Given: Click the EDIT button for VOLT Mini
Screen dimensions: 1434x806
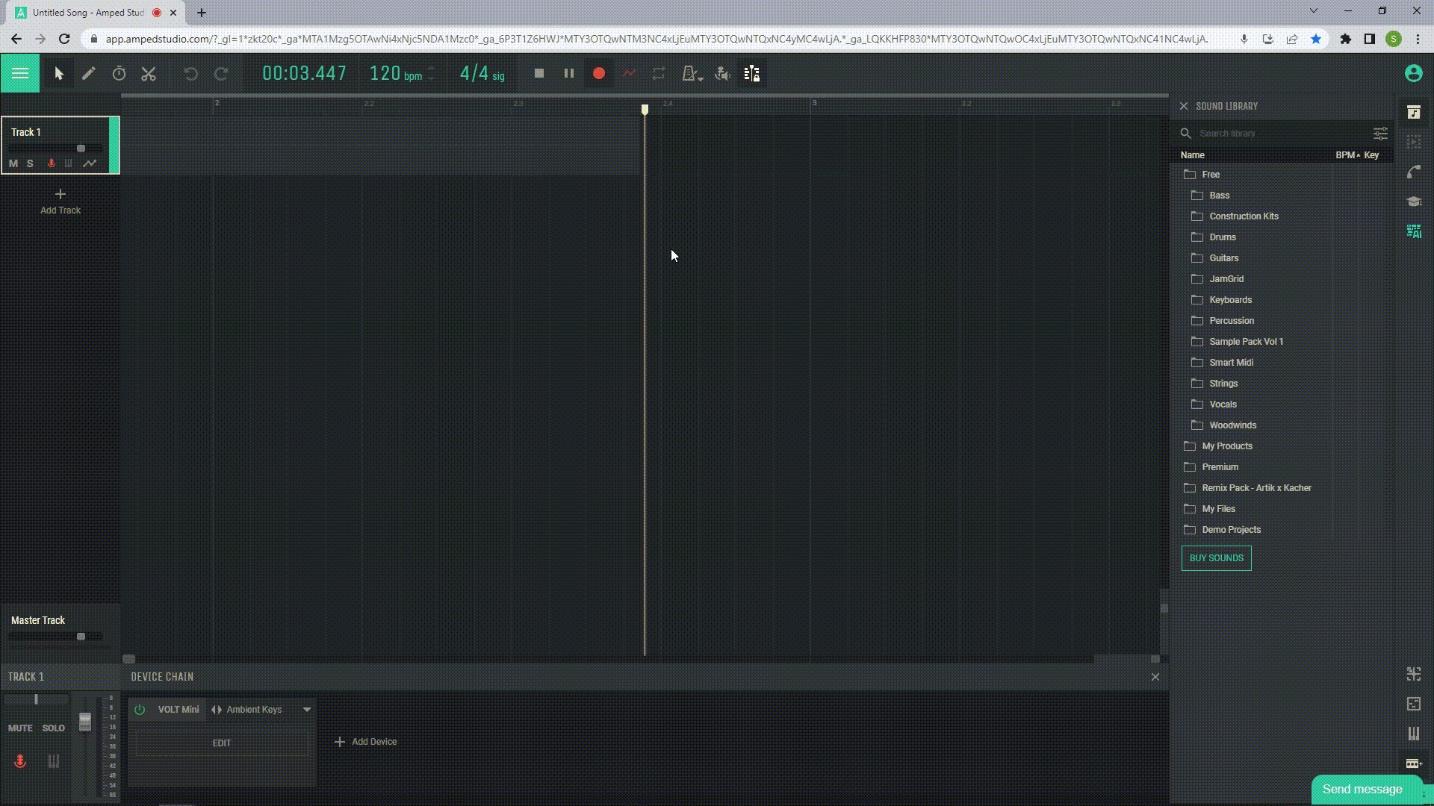Looking at the screenshot, I should tap(222, 743).
